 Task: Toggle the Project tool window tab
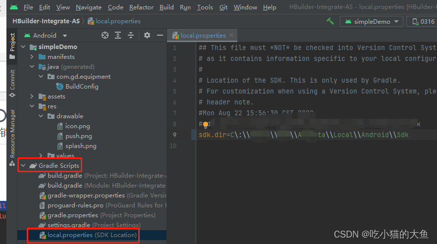pos(12,46)
